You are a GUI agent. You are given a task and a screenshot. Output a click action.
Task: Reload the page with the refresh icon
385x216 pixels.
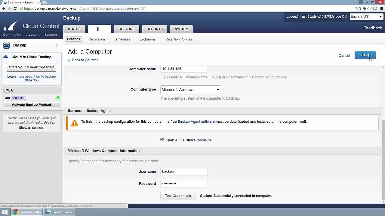click(x=15, y=8)
